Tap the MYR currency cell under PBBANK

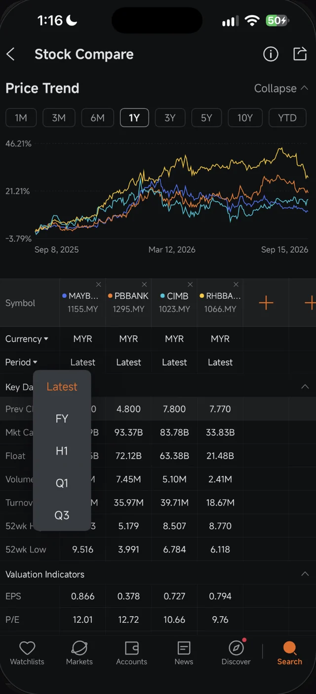coord(128,339)
